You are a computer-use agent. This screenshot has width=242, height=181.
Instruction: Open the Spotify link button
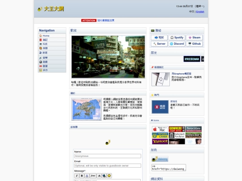pyautogui.click(x=177, y=38)
